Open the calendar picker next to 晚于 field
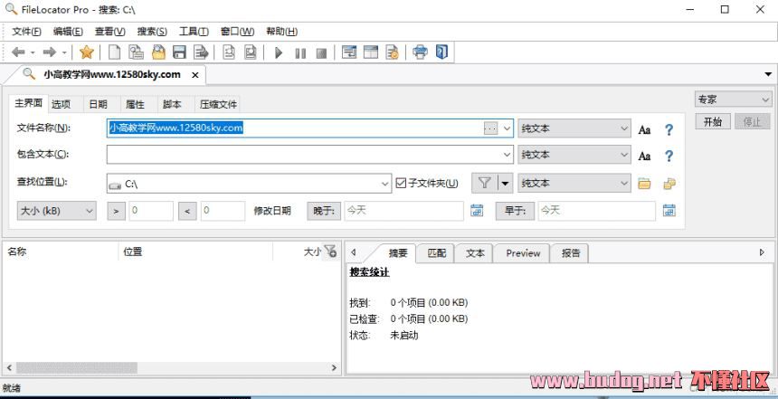Viewport: 778px width, 399px height. (x=477, y=211)
